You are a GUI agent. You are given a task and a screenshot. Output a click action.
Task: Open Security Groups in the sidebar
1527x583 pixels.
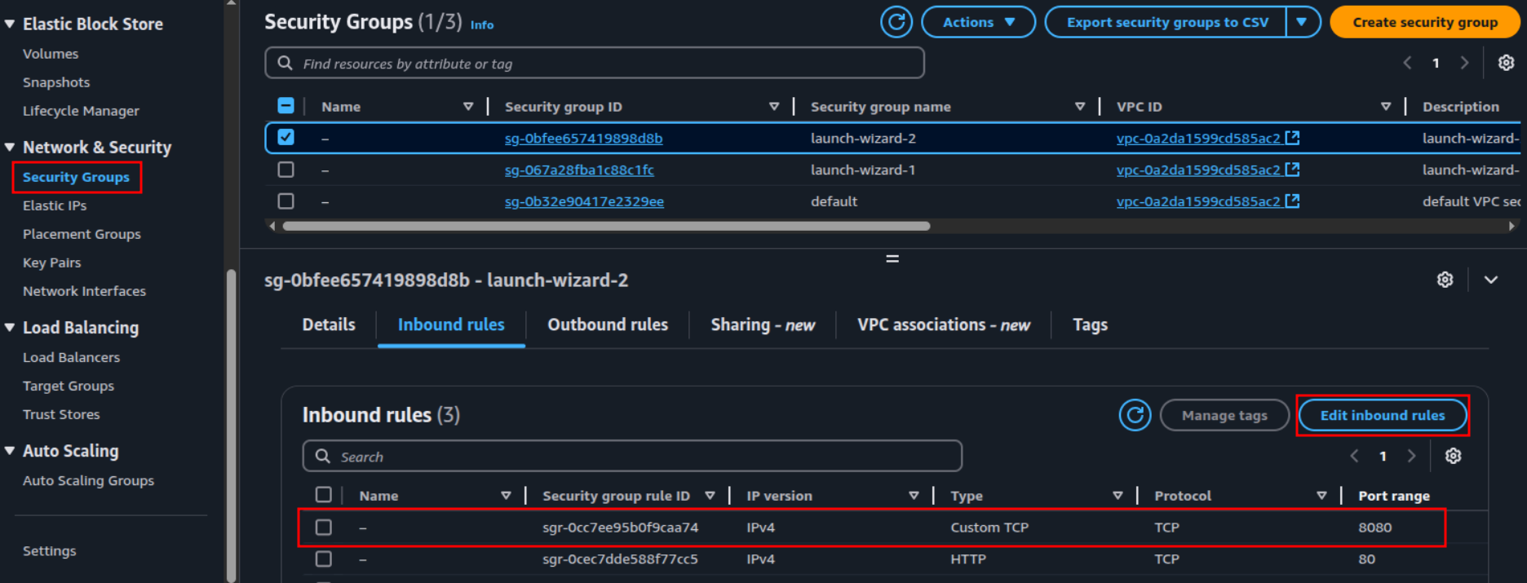[76, 177]
